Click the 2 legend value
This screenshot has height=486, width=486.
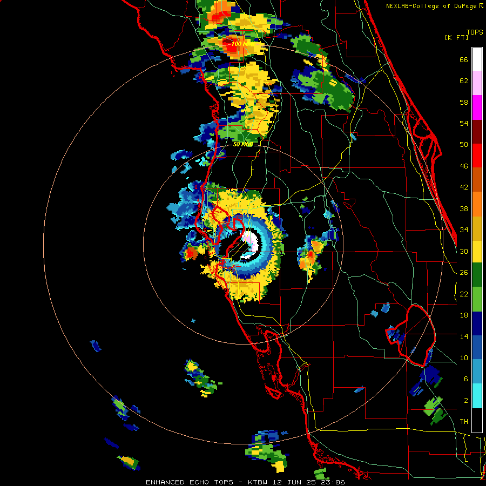tap(466, 401)
